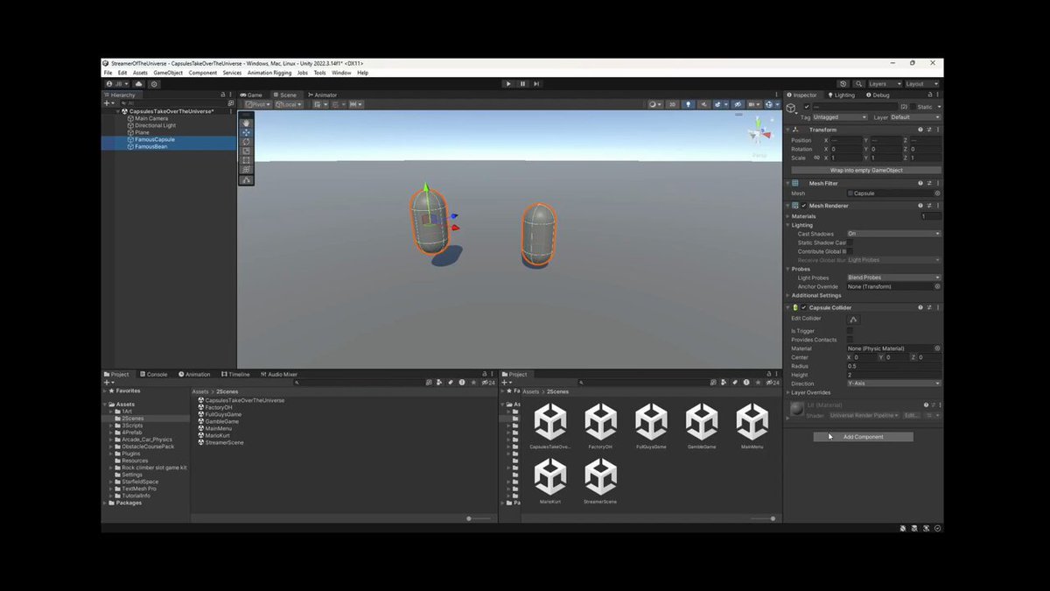Select the Move tool in scene toolbar
Image resolution: width=1050 pixels, height=591 pixels.
point(246,132)
